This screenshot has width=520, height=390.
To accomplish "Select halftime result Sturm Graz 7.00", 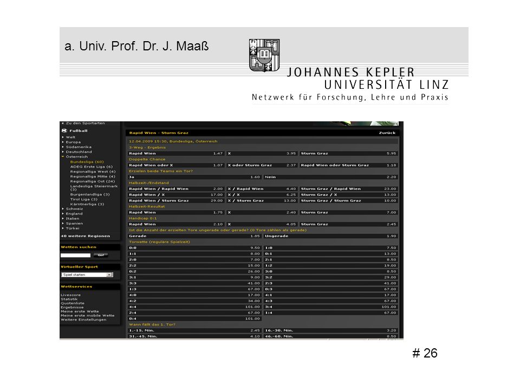I will coord(348,212).
